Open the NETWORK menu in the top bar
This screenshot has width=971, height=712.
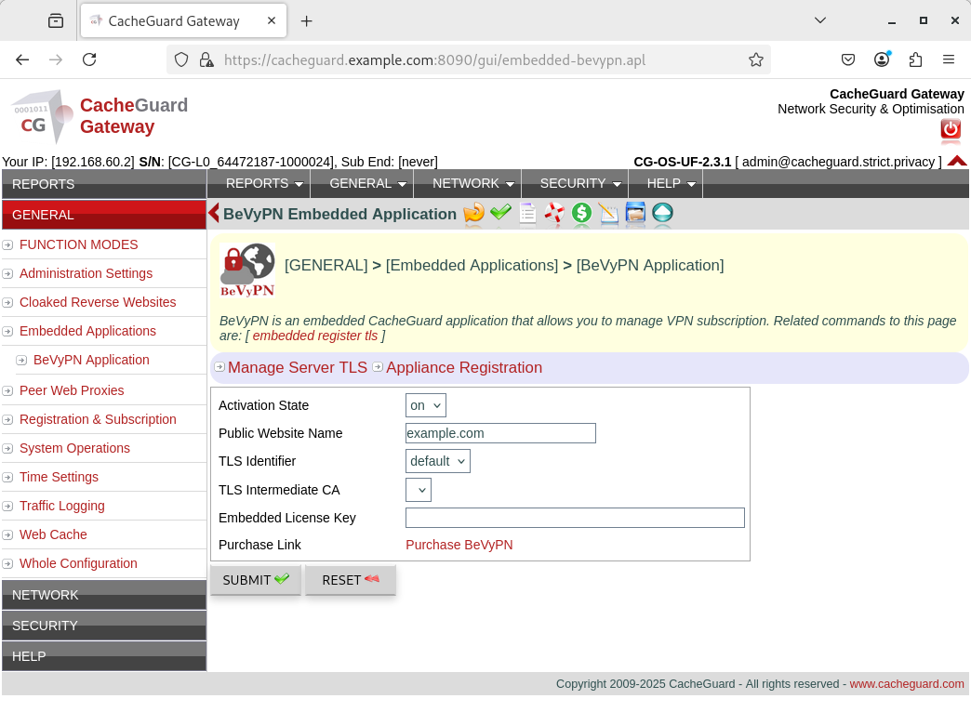tap(467, 183)
